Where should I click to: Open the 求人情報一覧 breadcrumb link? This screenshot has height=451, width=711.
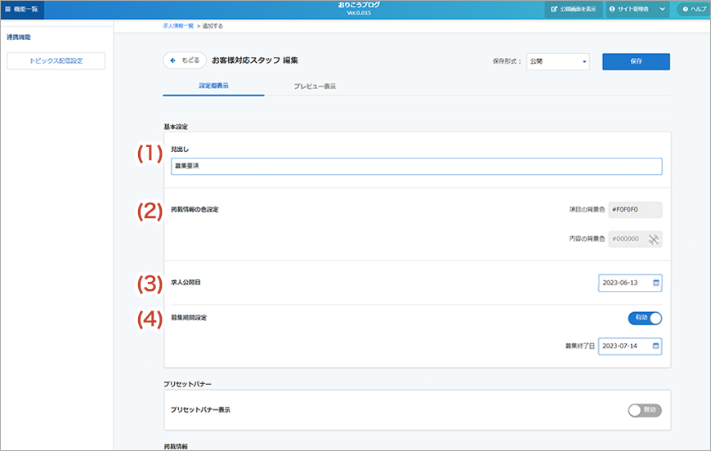click(x=179, y=26)
